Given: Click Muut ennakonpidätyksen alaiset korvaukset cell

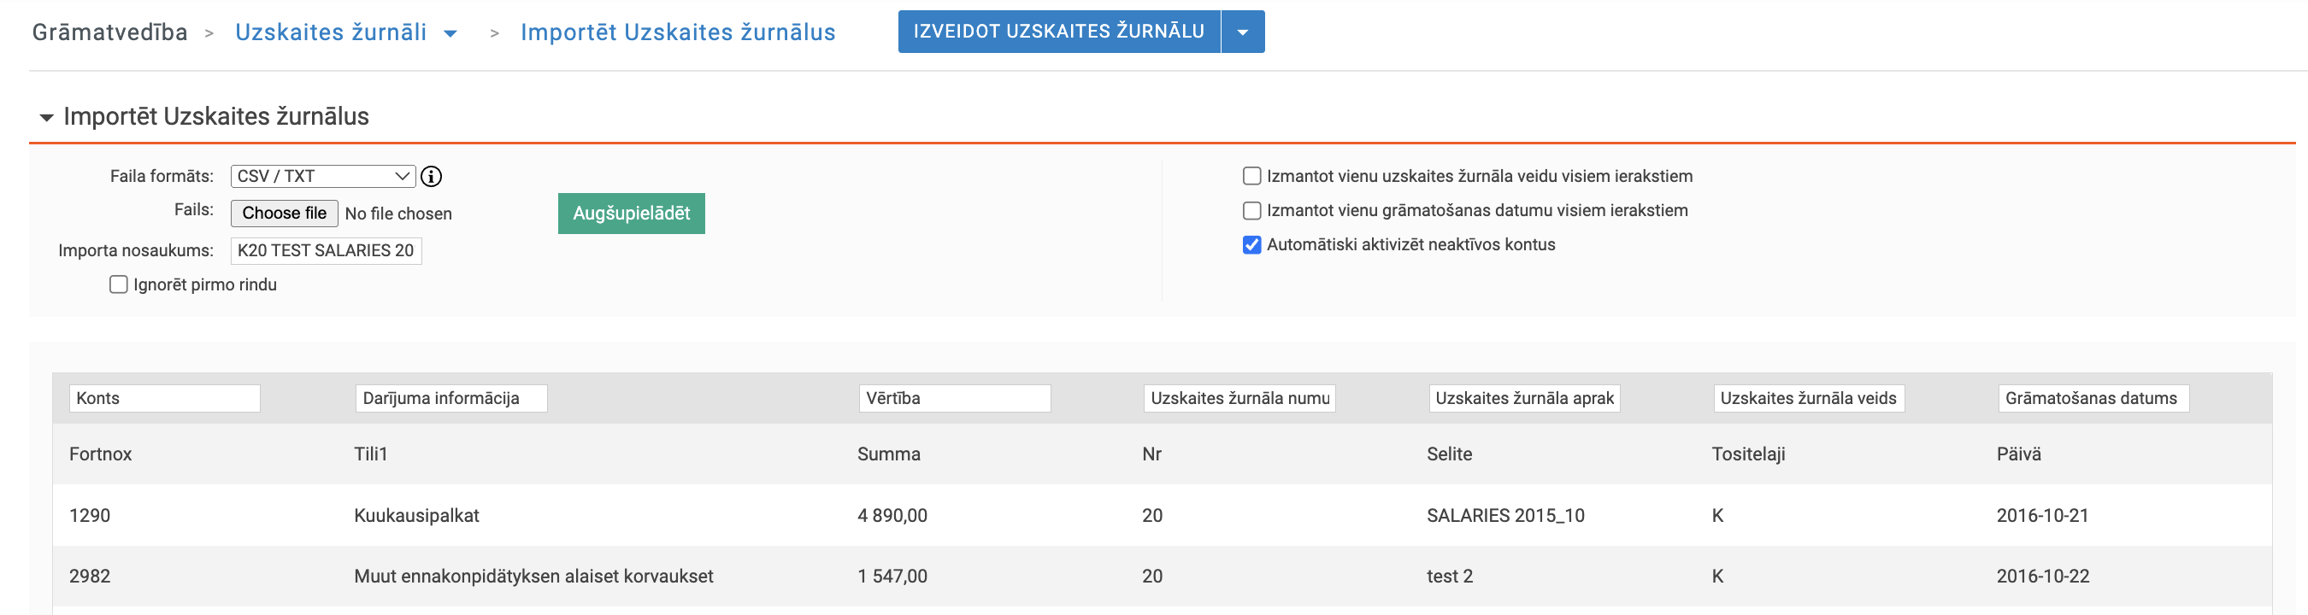Looking at the screenshot, I should click(534, 577).
